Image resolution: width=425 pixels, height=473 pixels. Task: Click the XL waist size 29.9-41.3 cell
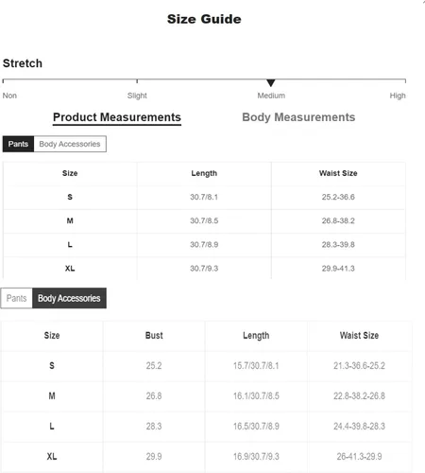click(x=338, y=269)
